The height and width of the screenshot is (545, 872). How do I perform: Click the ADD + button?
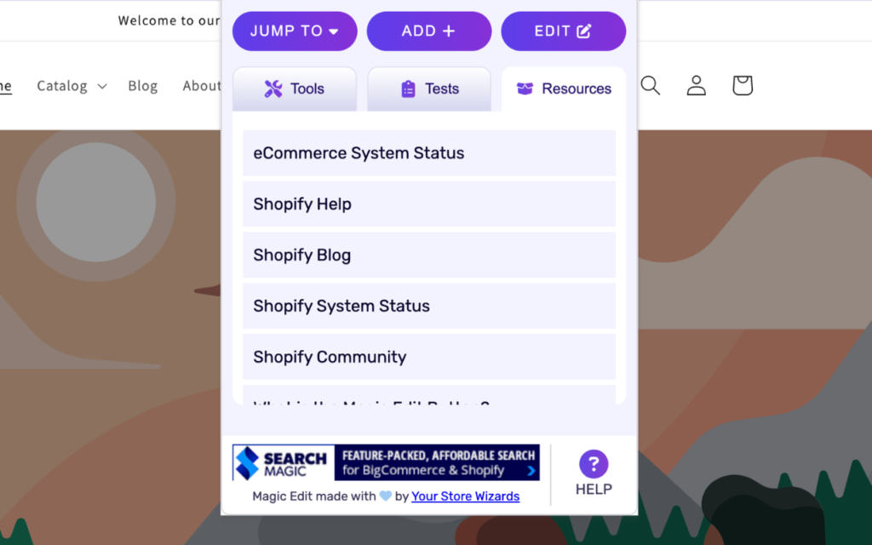tap(429, 30)
